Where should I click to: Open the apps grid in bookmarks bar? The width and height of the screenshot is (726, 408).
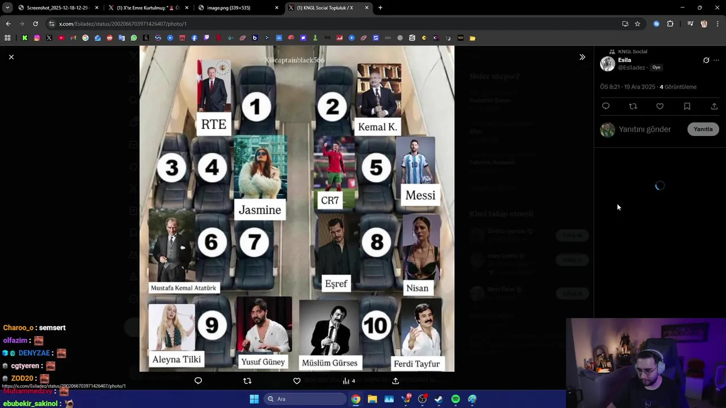(x=7, y=38)
